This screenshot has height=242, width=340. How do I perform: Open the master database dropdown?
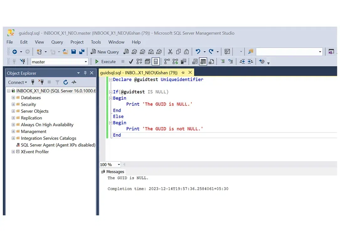coord(86,62)
